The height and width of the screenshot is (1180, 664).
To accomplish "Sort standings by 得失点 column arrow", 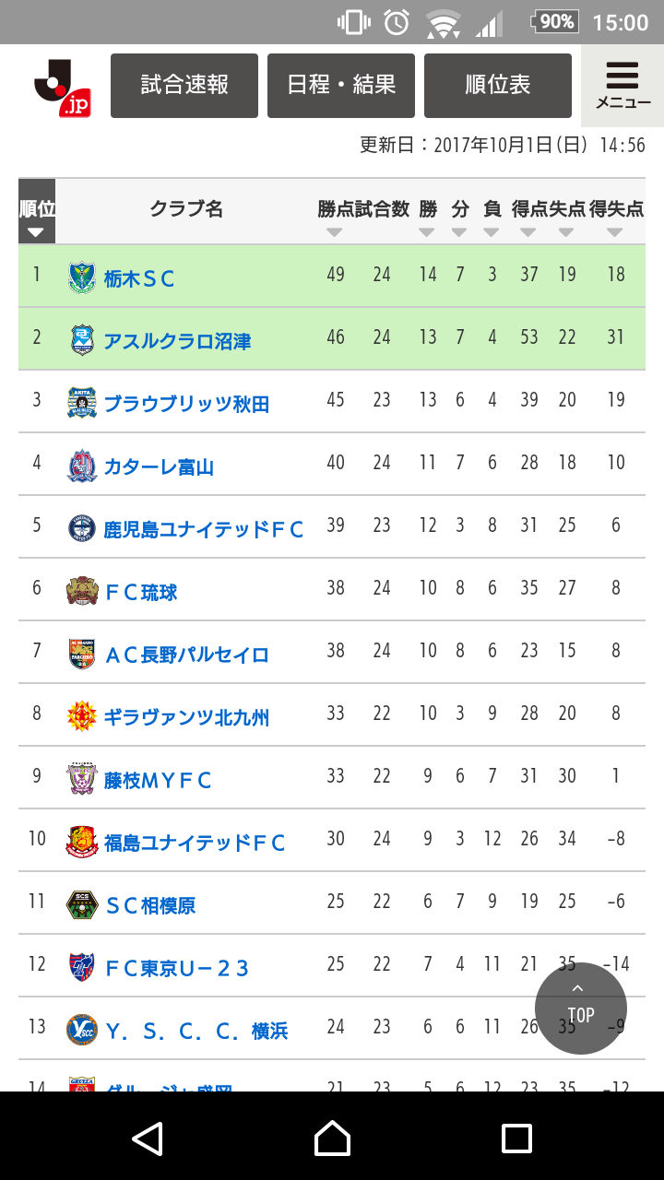I will [615, 231].
